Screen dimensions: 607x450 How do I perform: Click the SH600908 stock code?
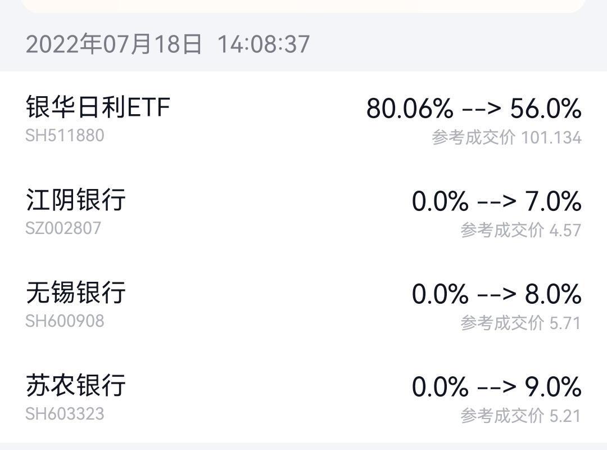(x=65, y=321)
